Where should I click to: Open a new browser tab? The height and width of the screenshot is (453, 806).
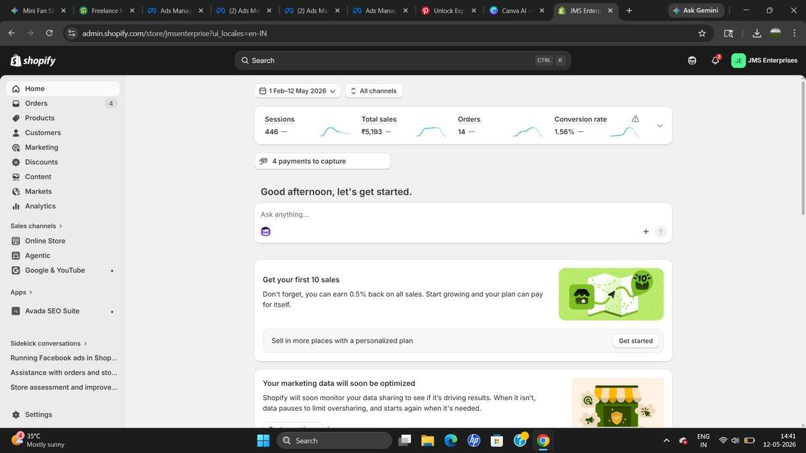coord(629,11)
